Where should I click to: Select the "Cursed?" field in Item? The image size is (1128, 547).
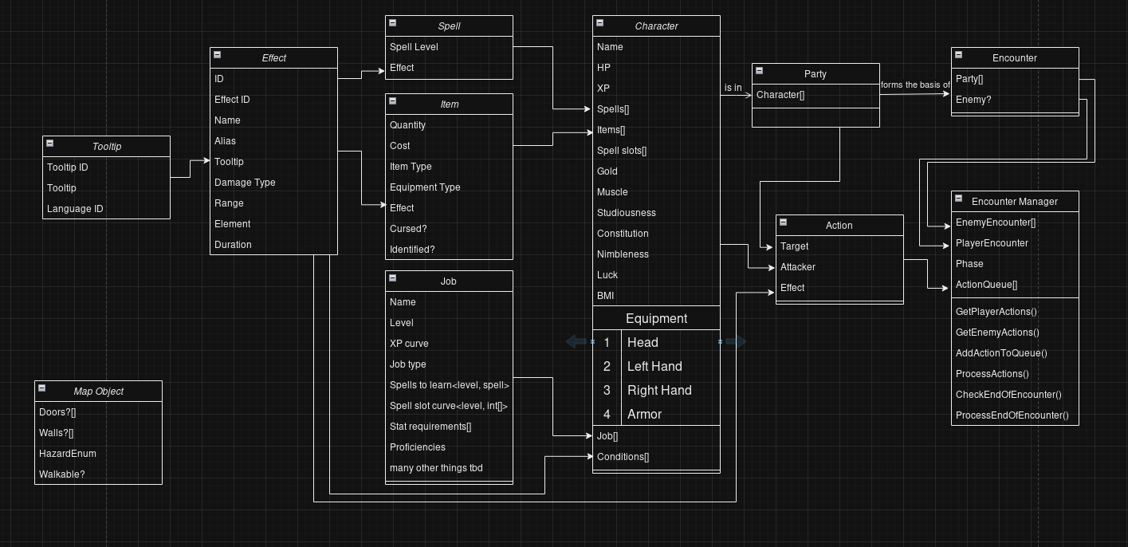coord(407,229)
